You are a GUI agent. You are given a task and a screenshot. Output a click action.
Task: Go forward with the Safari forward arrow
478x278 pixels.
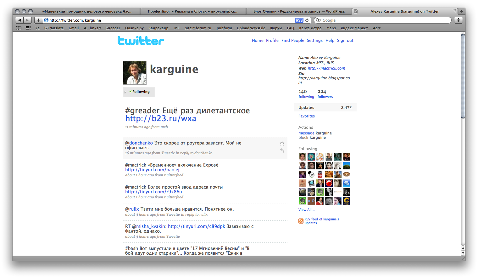pyautogui.click(x=28, y=20)
